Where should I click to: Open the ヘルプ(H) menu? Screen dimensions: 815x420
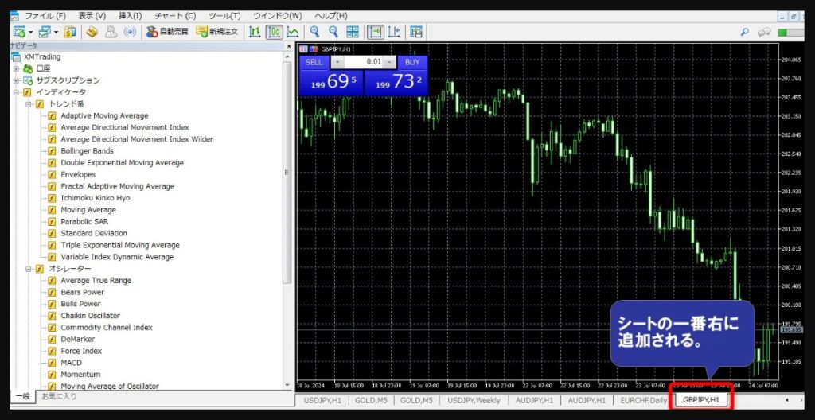(330, 16)
